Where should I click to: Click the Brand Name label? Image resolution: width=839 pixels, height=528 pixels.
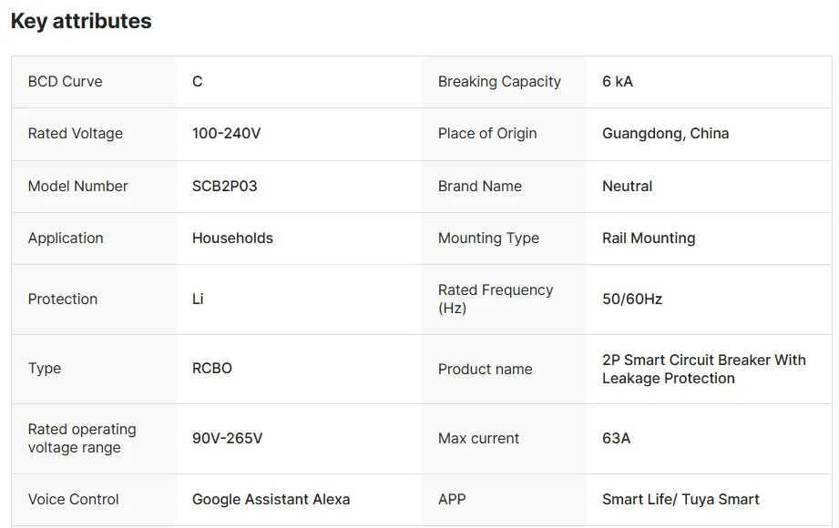point(479,187)
